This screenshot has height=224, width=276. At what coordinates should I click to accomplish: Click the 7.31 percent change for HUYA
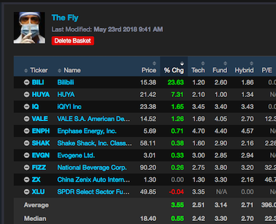pyautogui.click(x=177, y=94)
